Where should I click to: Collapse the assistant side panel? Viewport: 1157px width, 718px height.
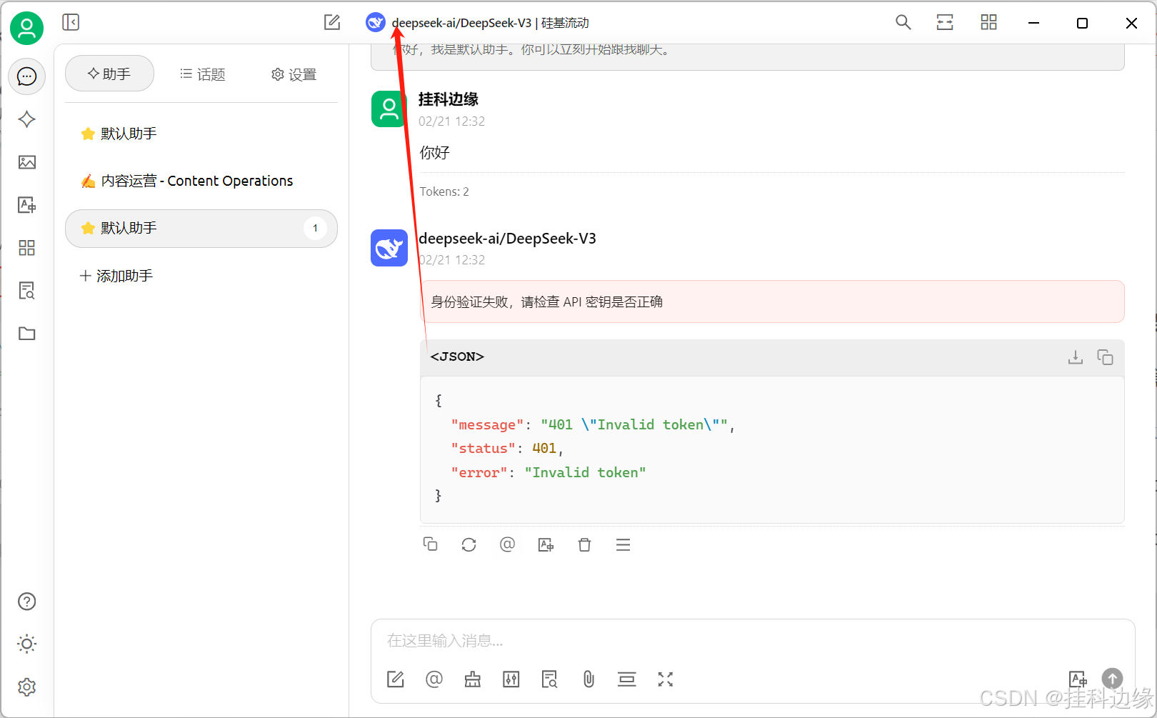(71, 22)
